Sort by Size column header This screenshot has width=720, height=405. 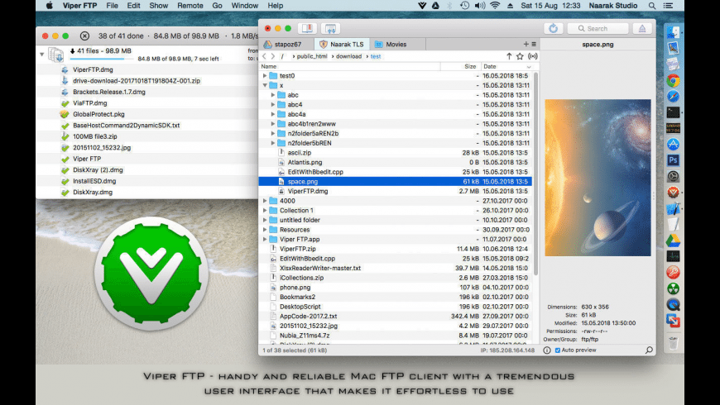[461, 66]
